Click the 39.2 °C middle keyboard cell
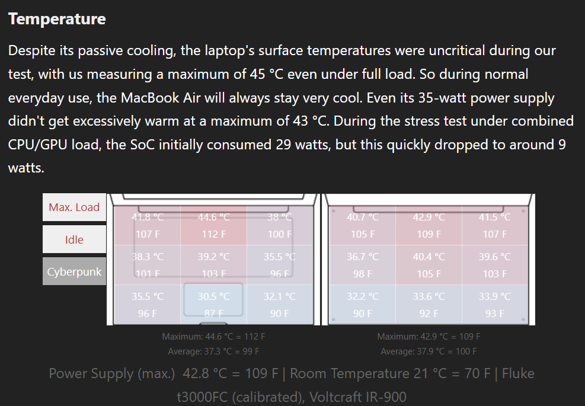Viewport: 585px width, 406px height. pos(213,265)
